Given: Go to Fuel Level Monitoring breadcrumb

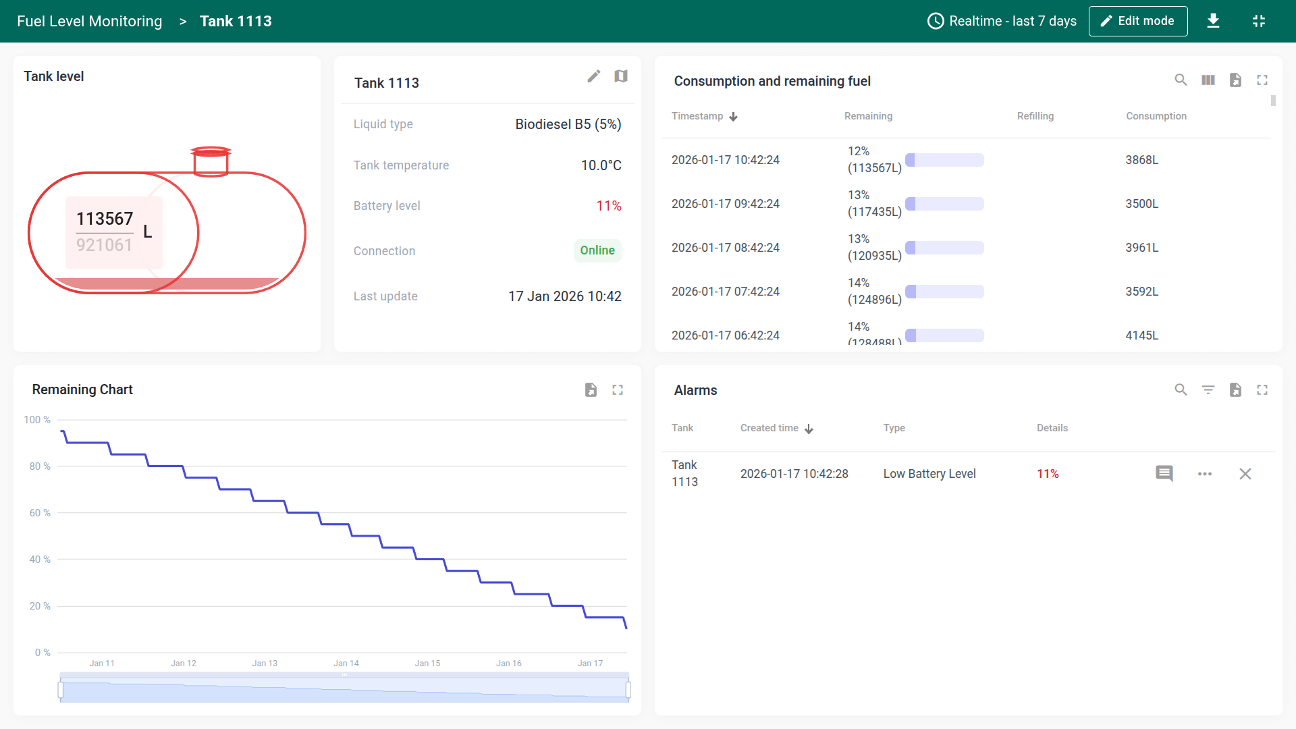Looking at the screenshot, I should tap(89, 21).
